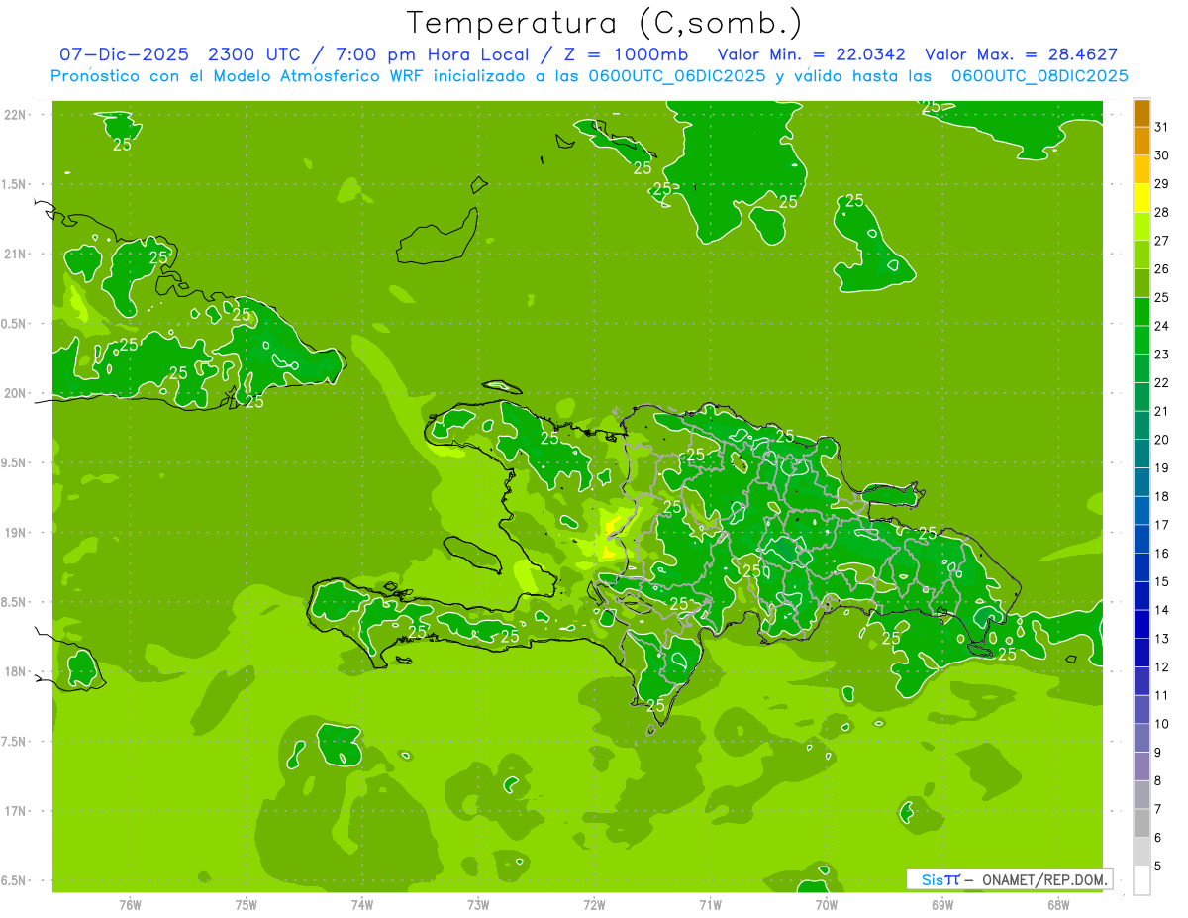Click the 22N latitude axis label
The image size is (1188, 918).
pos(15,115)
